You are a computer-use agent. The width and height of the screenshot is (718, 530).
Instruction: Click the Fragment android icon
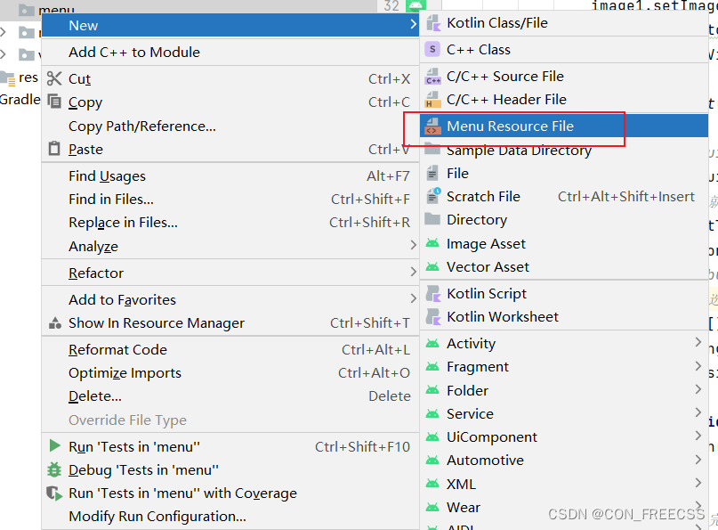point(432,366)
